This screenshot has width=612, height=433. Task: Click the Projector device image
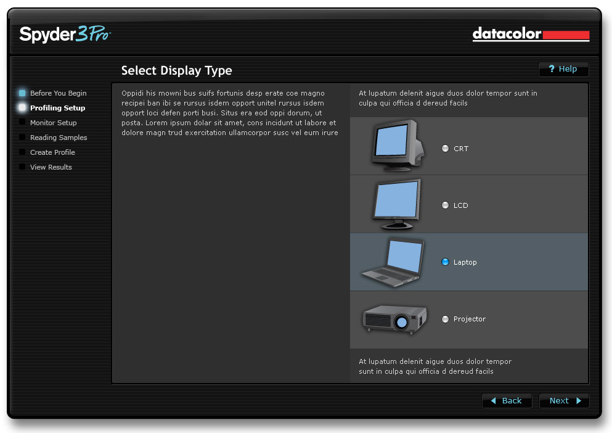[394, 320]
